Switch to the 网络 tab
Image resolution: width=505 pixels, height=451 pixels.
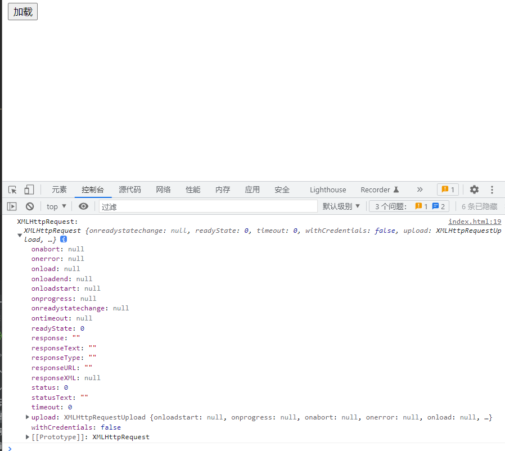tap(163, 190)
